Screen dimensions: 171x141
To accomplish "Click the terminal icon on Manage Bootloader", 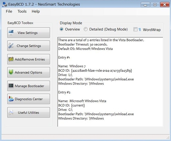I will (11, 85).
